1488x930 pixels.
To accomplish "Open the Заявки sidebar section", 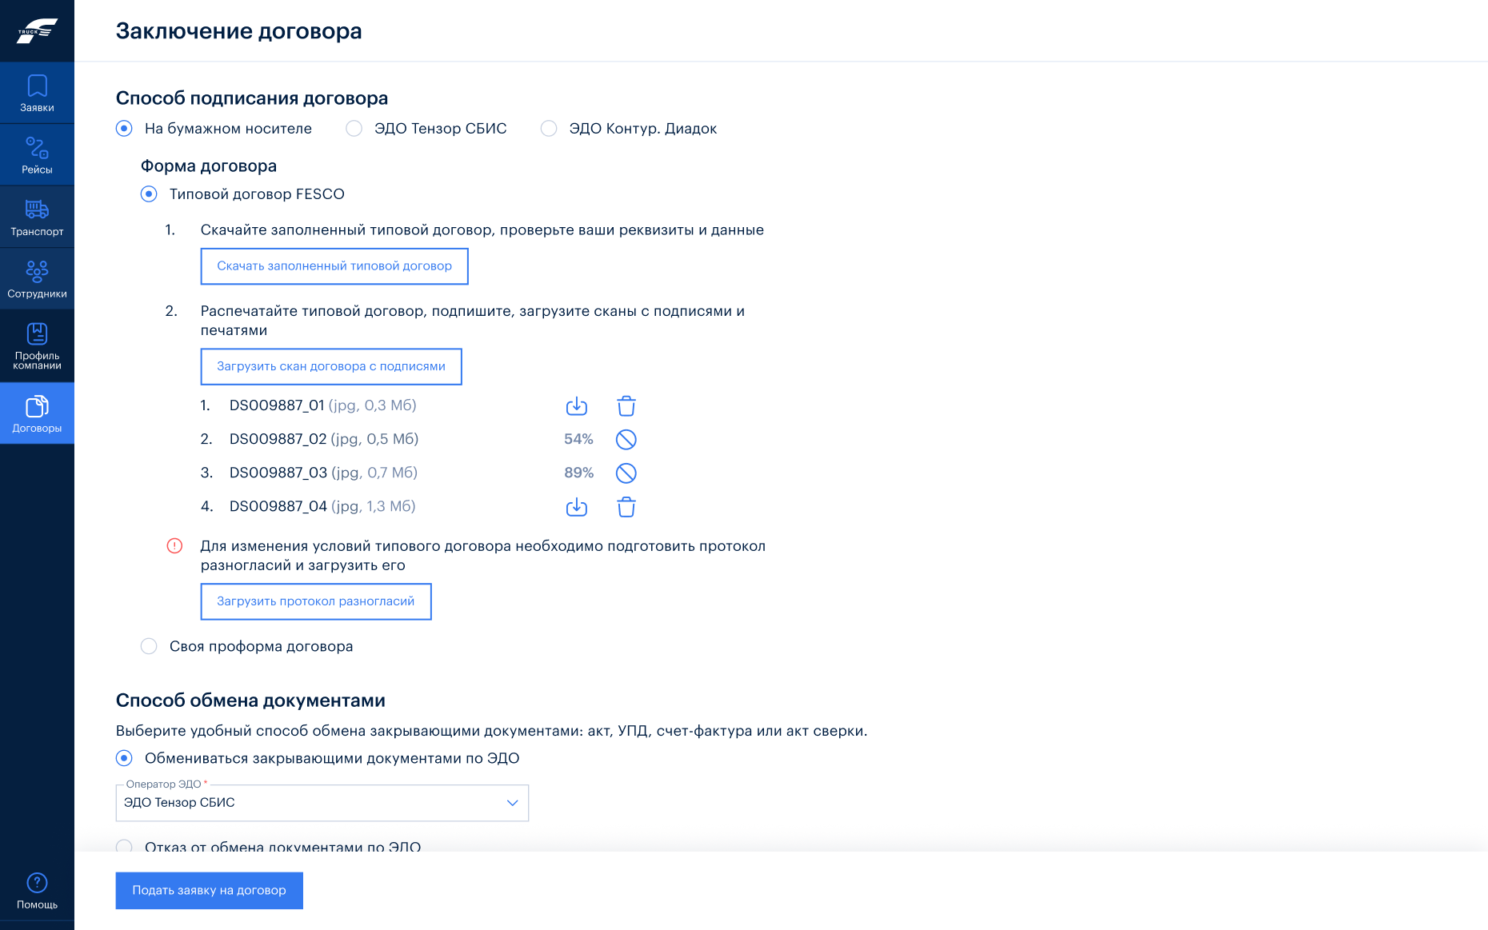I will coord(37,93).
